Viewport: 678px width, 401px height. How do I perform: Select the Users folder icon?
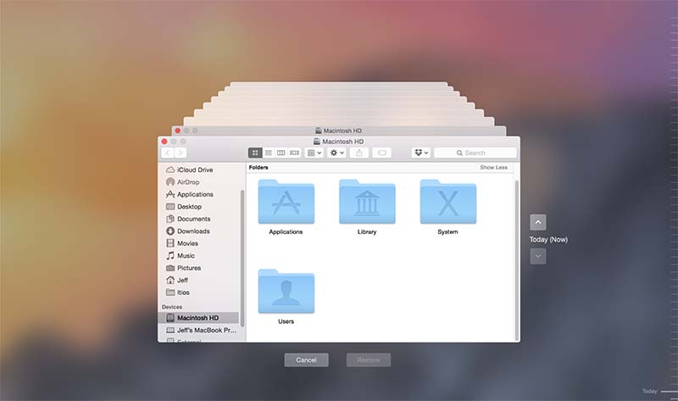pos(286,292)
